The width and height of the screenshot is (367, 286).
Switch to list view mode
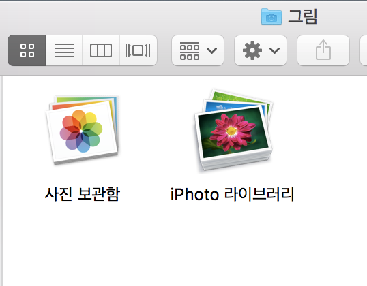pos(64,50)
